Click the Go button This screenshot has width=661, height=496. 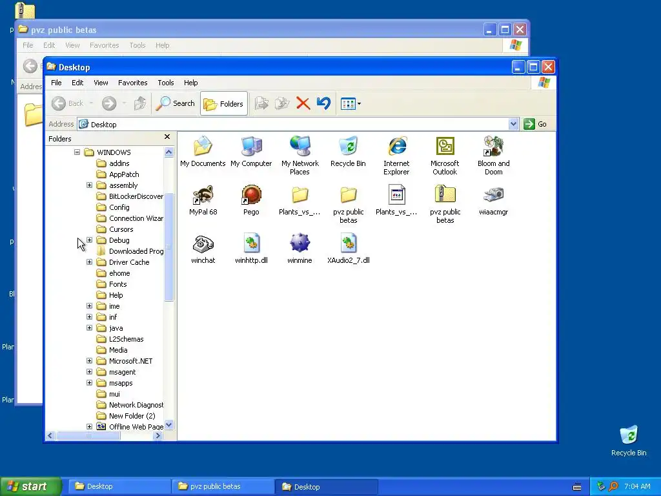pos(535,124)
